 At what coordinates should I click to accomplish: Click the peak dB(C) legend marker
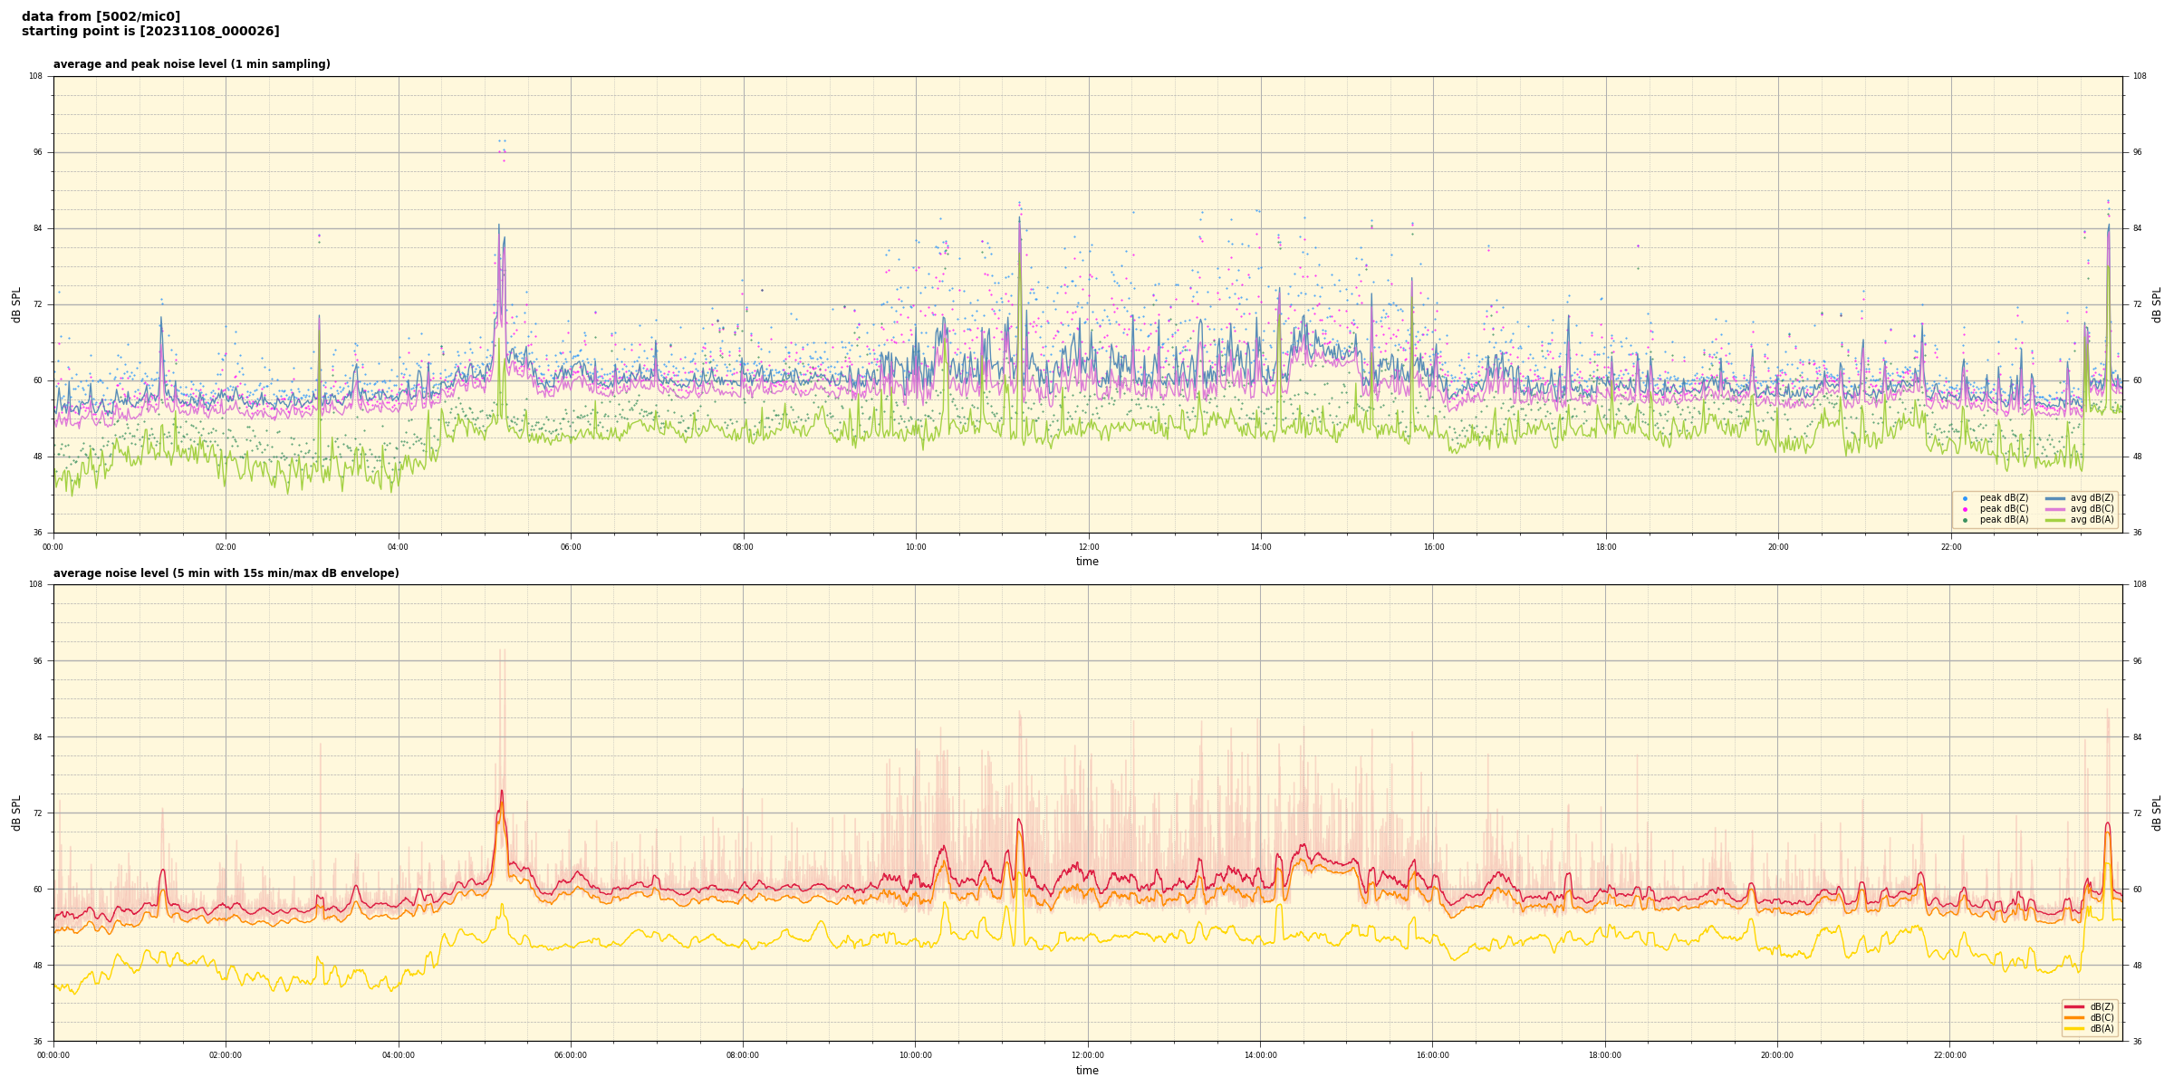tap(1965, 509)
